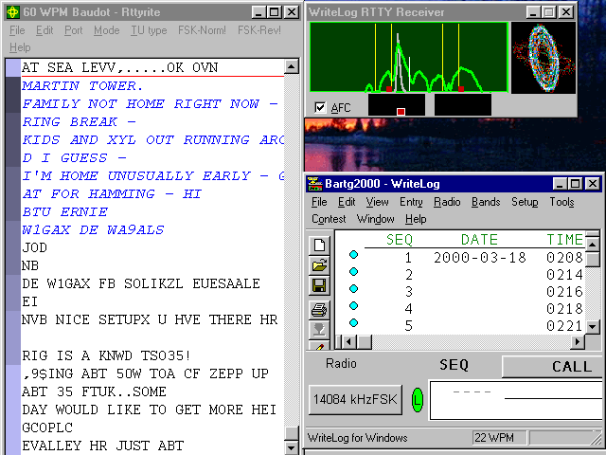Click the 'AT SEA LEVV' line in Rttyrite
The width and height of the screenshot is (606, 455).
(x=120, y=67)
